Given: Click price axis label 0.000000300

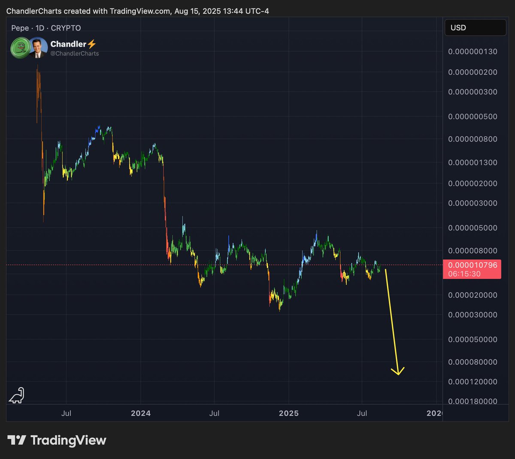Looking at the screenshot, I should 473,92.
